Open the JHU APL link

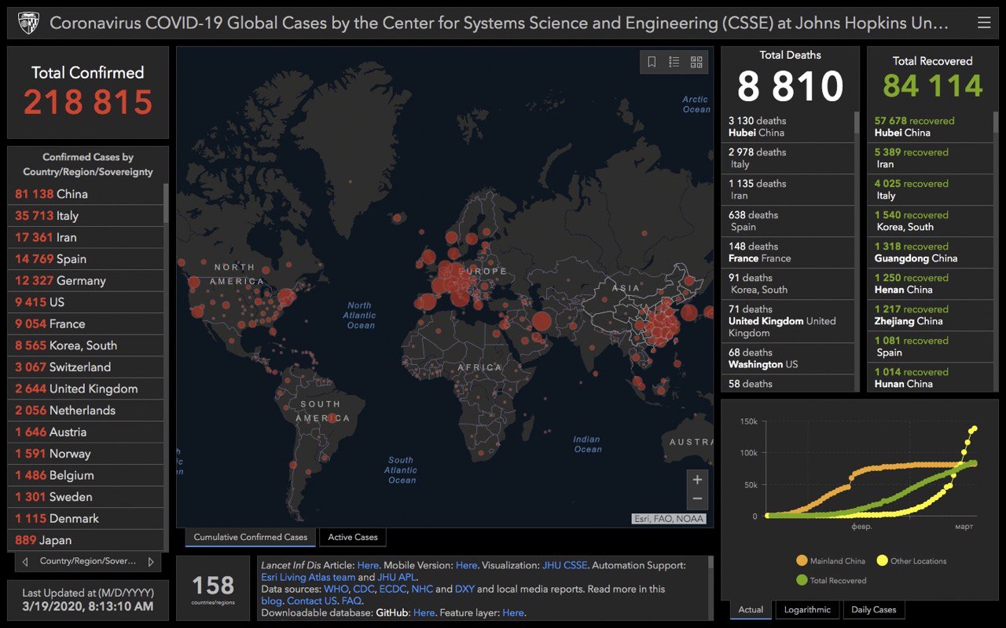click(396, 577)
